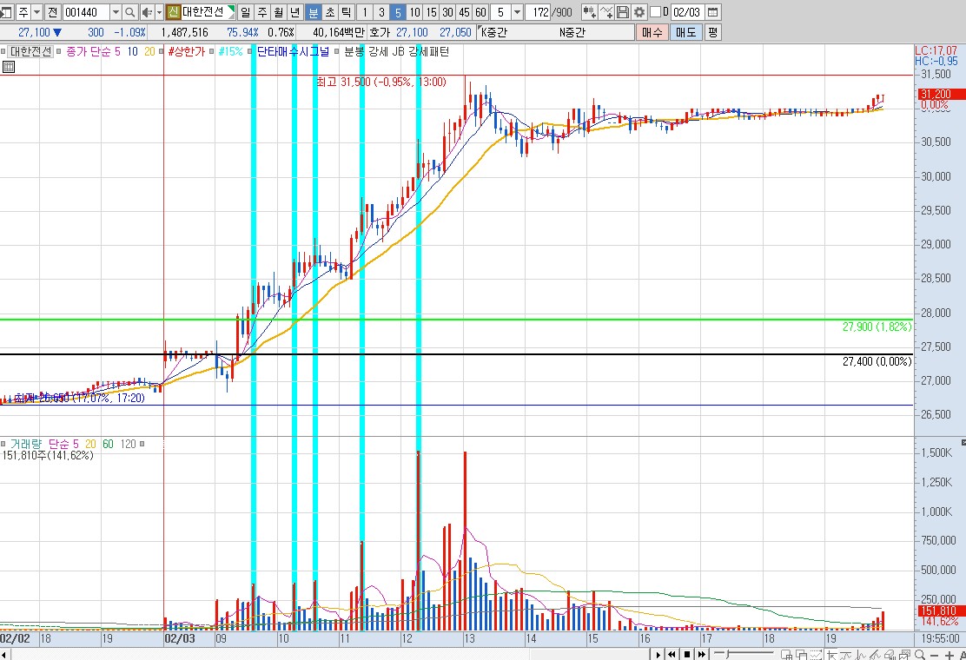966x660 pixels.
Task: Click the add candlestick chart icon
Action: [589, 11]
